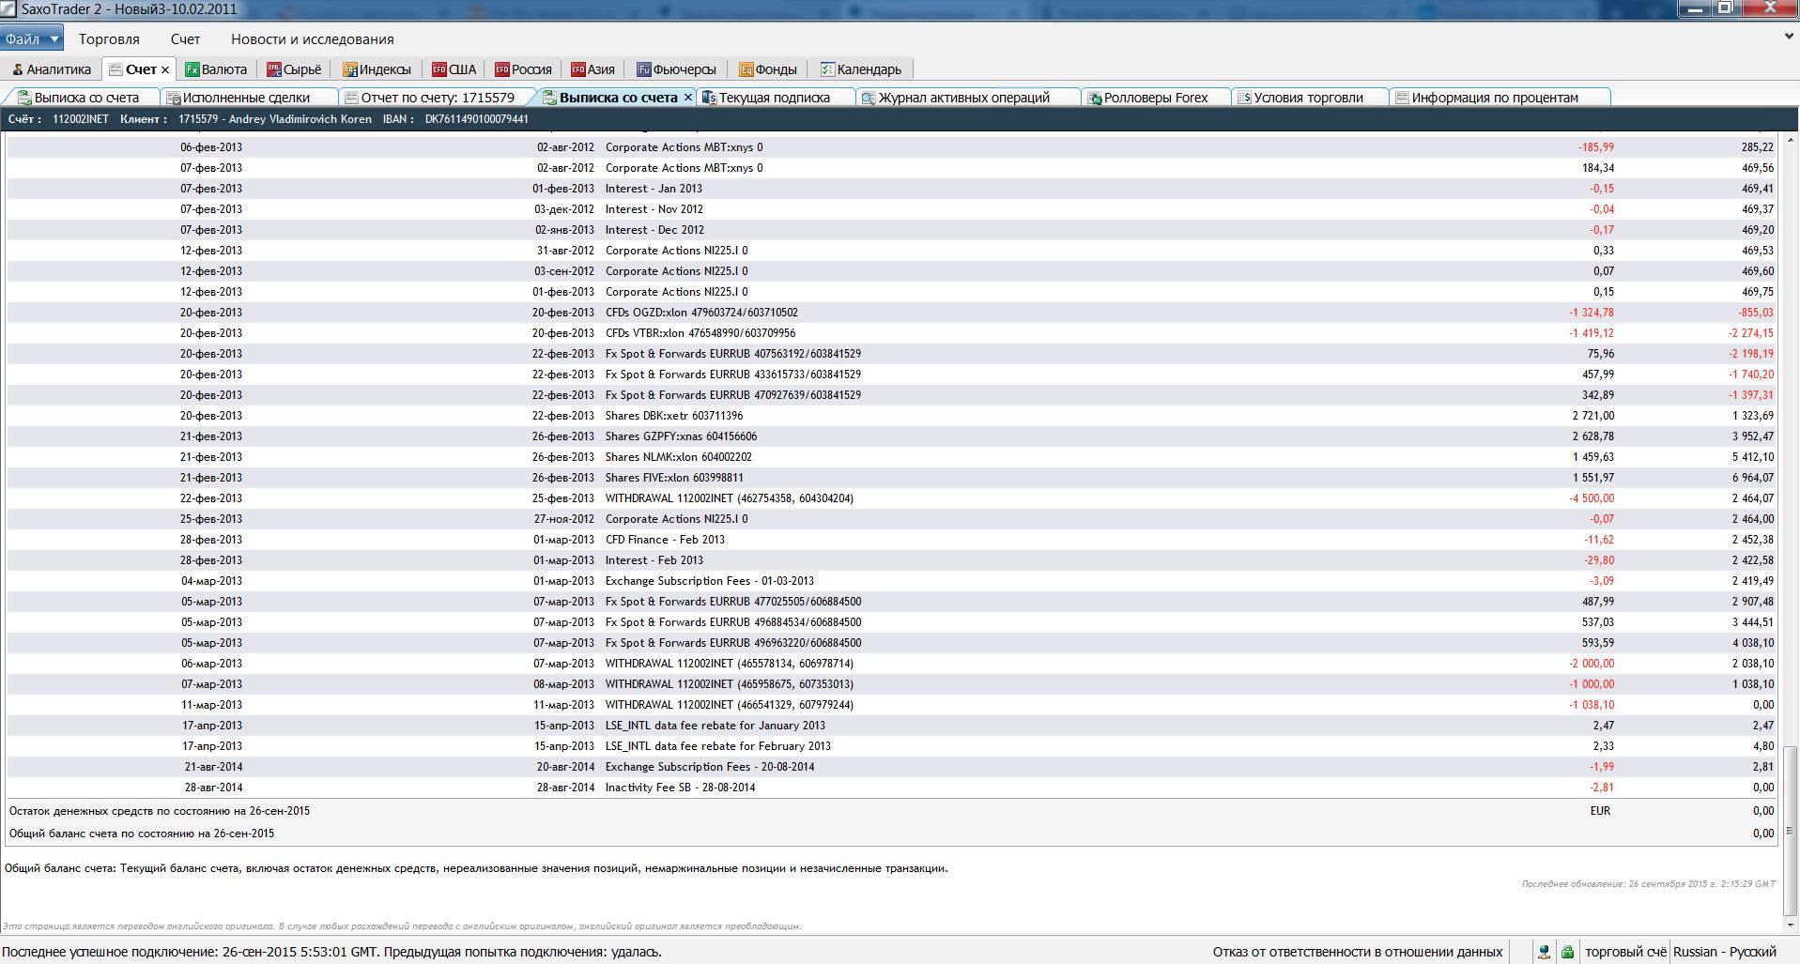Click the Текущая подписка tab icon
The width and height of the screenshot is (1800, 964).
(709, 98)
